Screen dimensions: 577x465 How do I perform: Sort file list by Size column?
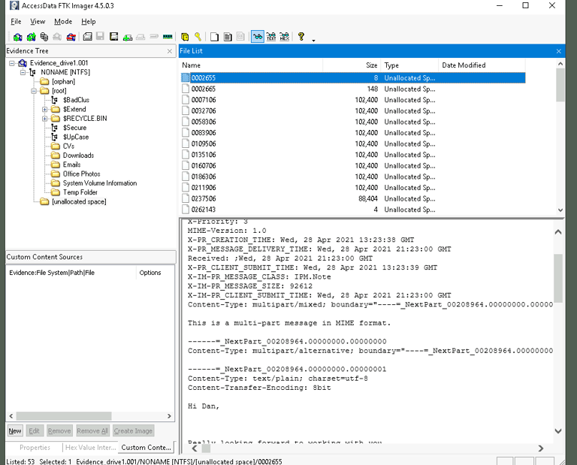[x=352, y=65]
